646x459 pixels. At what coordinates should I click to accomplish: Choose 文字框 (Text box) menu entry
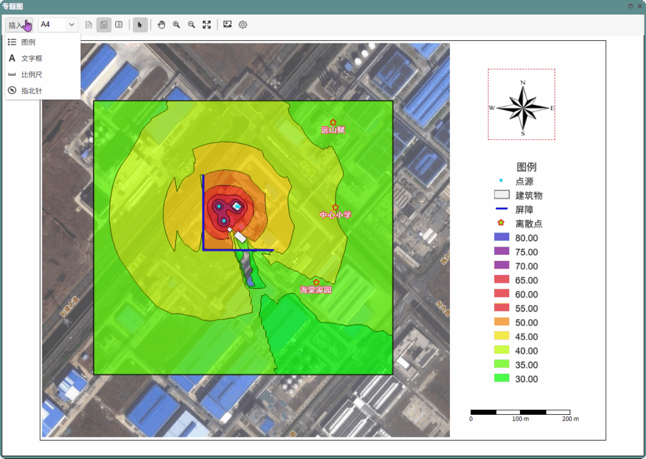click(32, 58)
